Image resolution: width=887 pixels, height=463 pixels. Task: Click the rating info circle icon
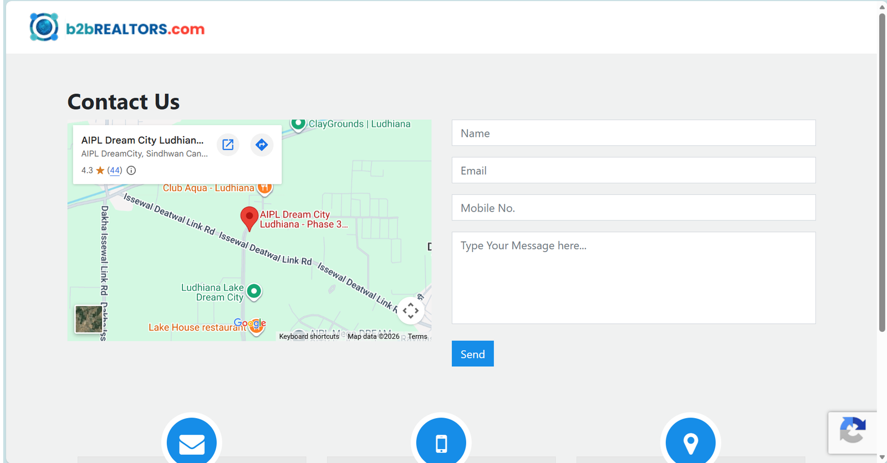click(x=131, y=171)
